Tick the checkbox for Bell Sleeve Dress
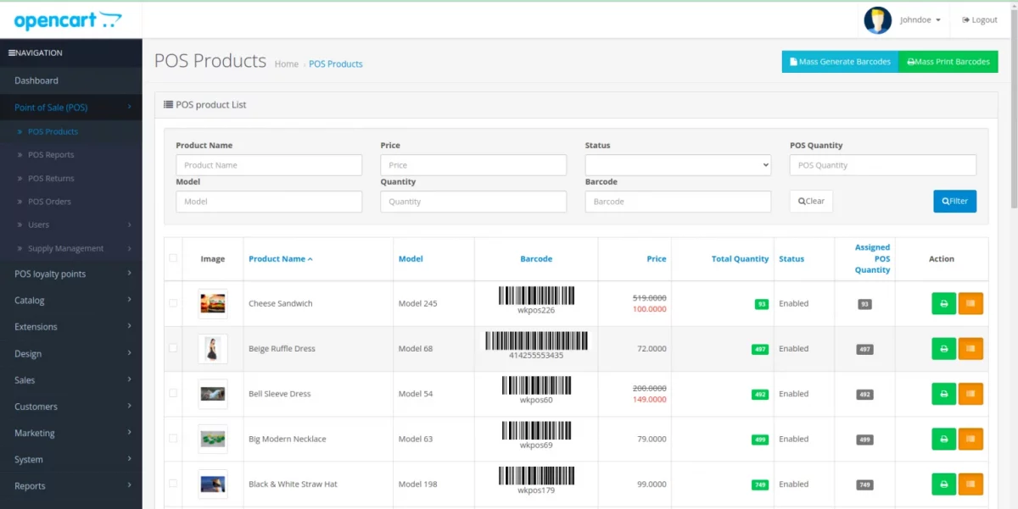 click(173, 393)
